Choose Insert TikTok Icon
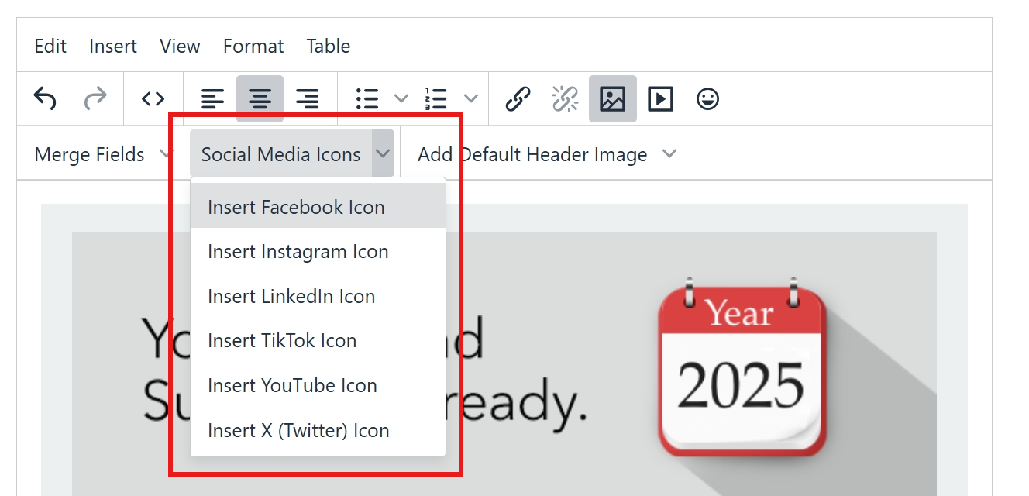 click(318, 341)
